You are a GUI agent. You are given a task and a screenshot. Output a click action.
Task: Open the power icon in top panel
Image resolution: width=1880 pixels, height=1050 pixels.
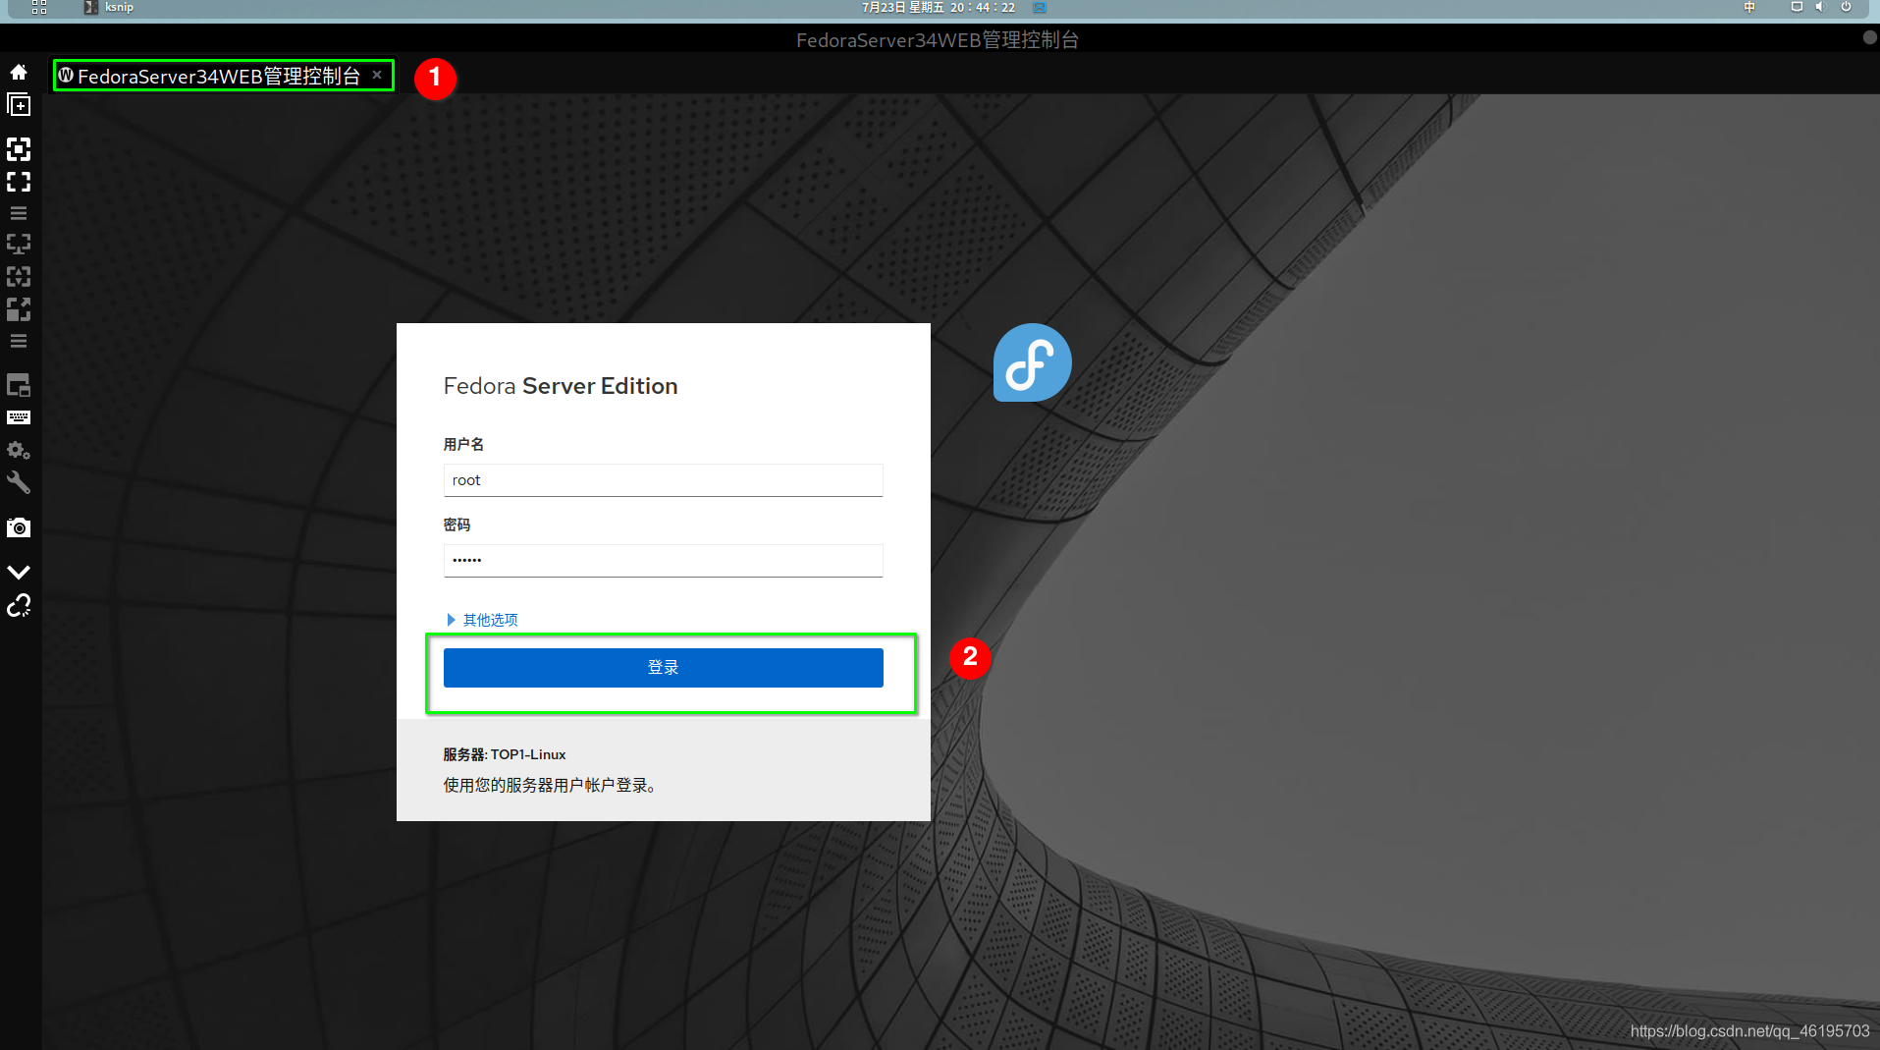point(1846,7)
